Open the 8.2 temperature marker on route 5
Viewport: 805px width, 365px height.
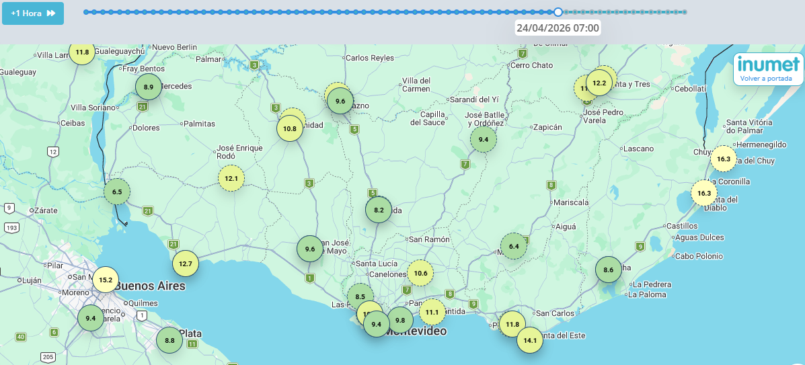[379, 210]
